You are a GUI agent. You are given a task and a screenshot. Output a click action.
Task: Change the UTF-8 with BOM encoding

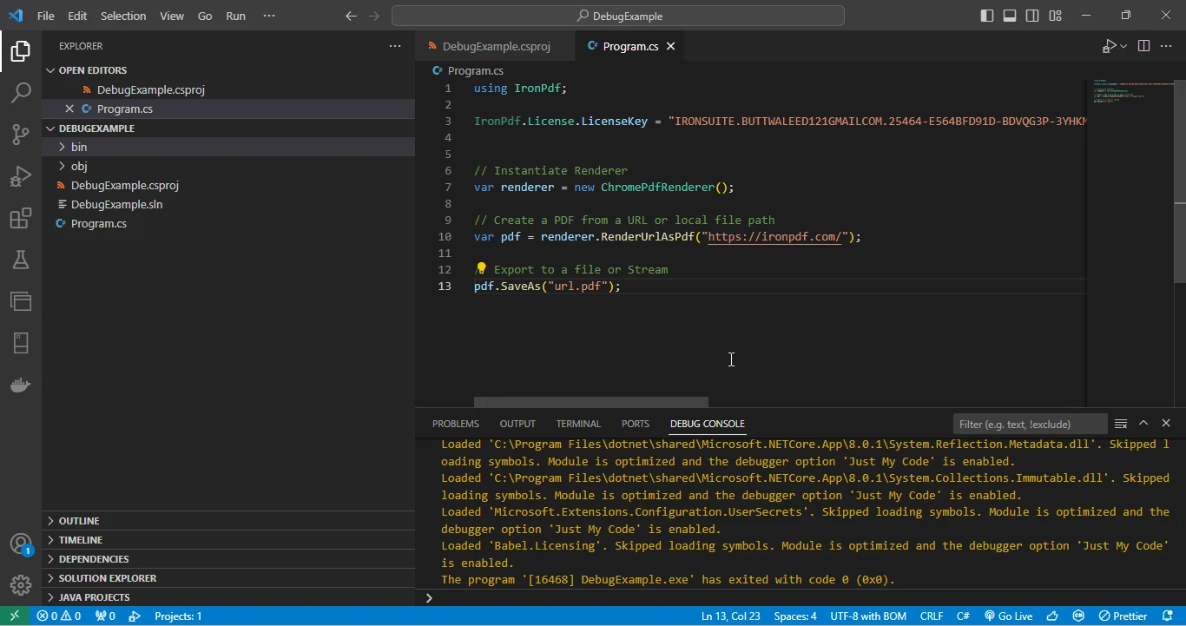[868, 616]
